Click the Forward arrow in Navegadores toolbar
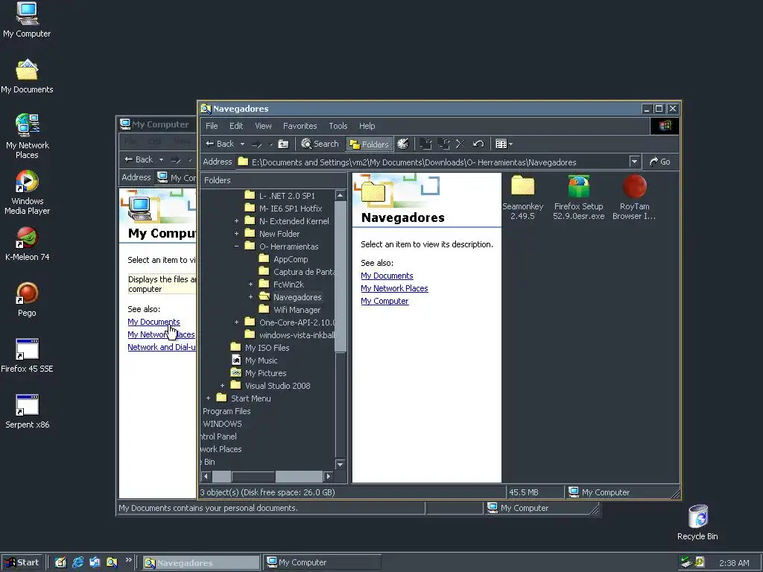The height and width of the screenshot is (572, 763). [x=256, y=144]
